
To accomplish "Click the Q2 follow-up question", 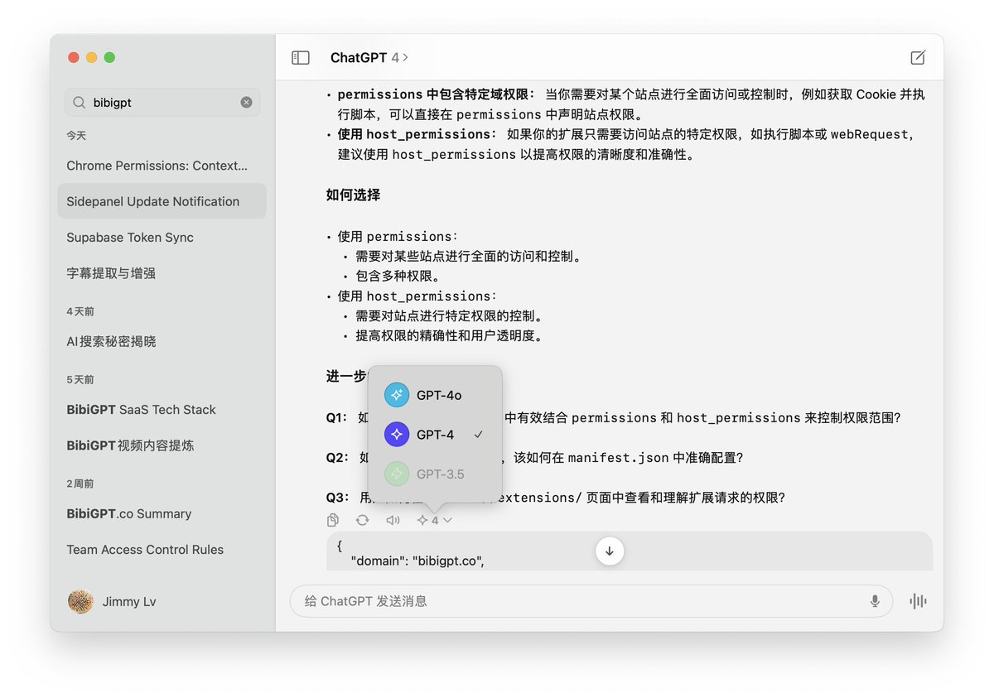I will click(534, 458).
